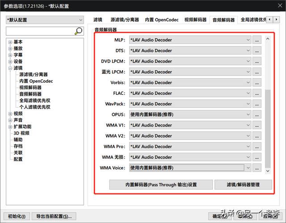Viewport: 286px width, 223px height.
Task: Open 滤镜/解码器管理 button
Action: pos(243,185)
